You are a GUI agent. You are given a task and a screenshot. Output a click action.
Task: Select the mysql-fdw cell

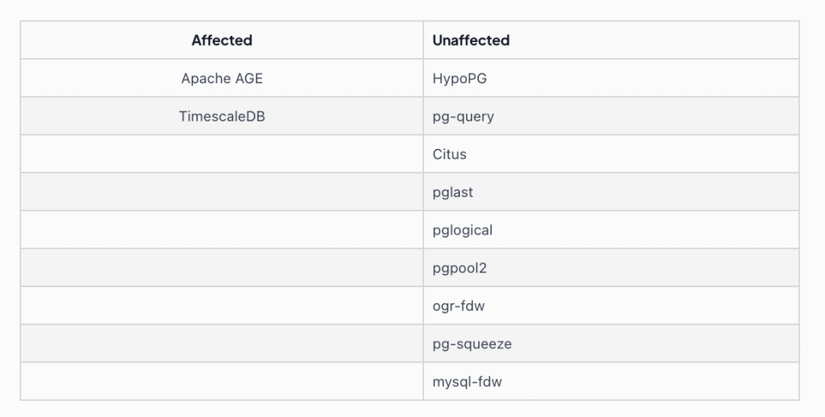(611, 380)
